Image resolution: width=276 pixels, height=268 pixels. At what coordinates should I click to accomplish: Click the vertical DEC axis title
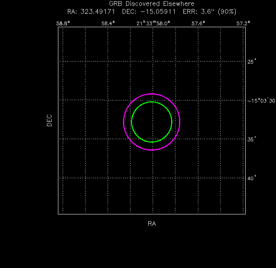tap(49, 121)
